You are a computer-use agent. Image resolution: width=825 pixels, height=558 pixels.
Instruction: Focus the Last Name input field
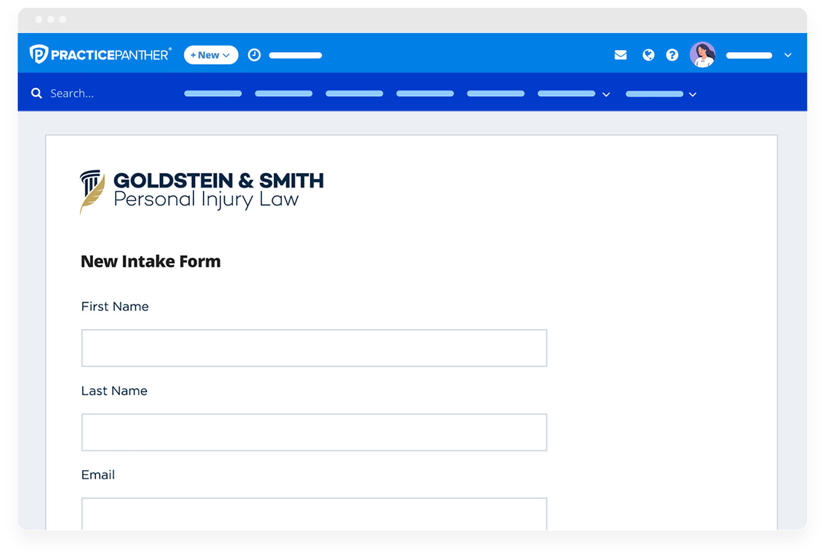pyautogui.click(x=314, y=432)
